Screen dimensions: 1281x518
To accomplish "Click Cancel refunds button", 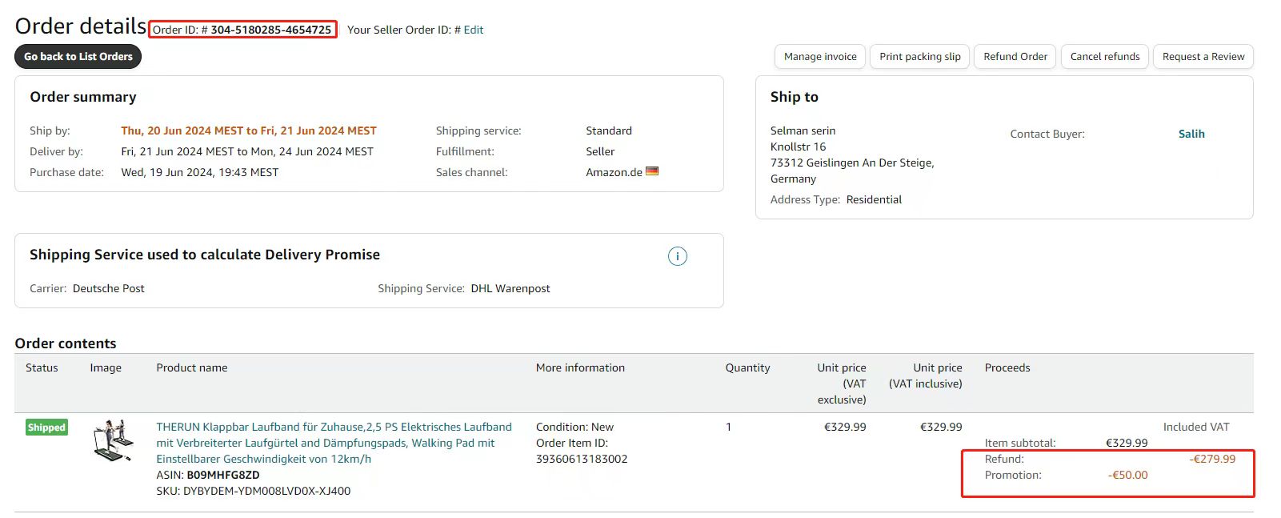I will 1104,57.
